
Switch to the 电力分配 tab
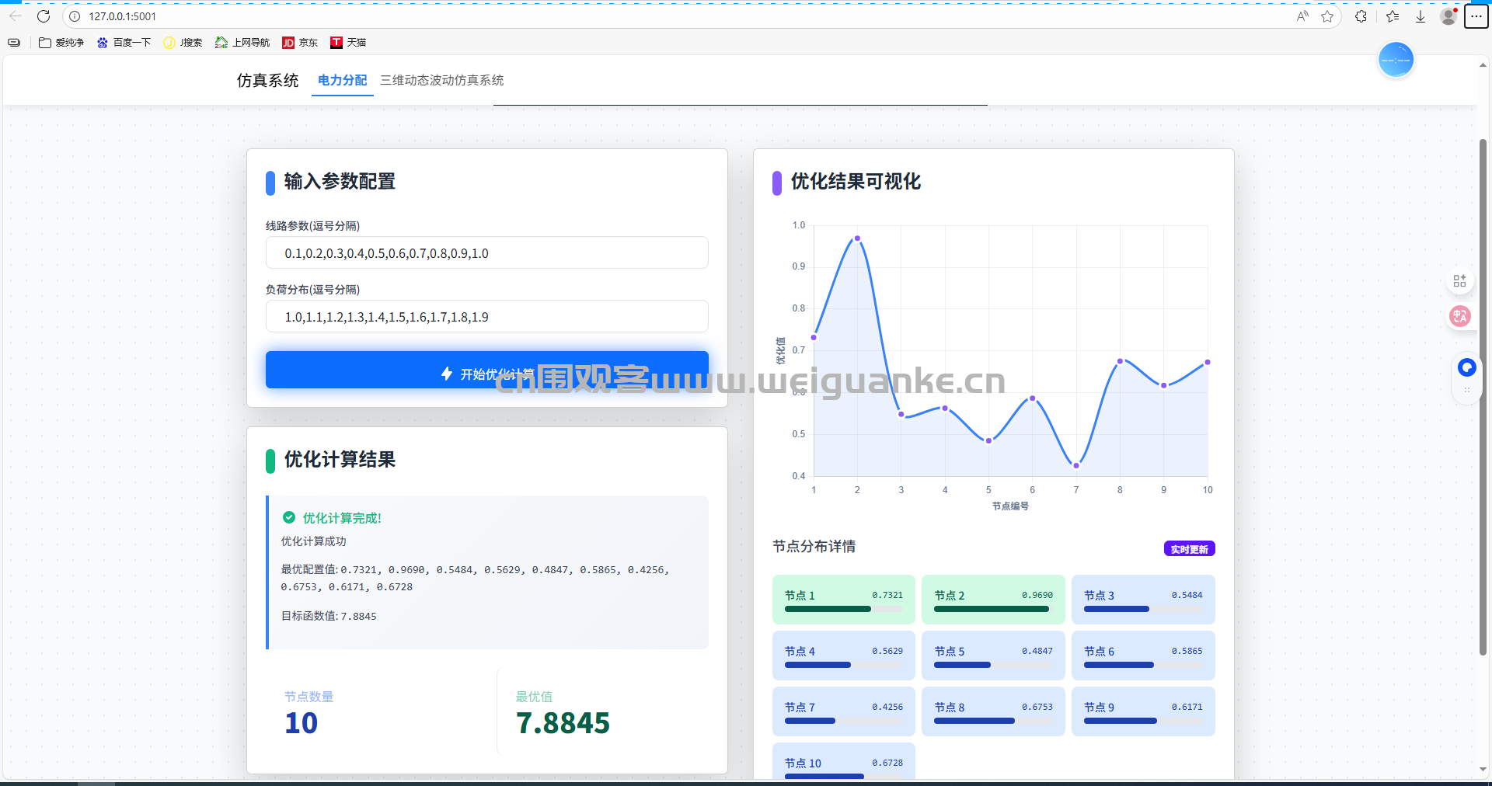(342, 80)
